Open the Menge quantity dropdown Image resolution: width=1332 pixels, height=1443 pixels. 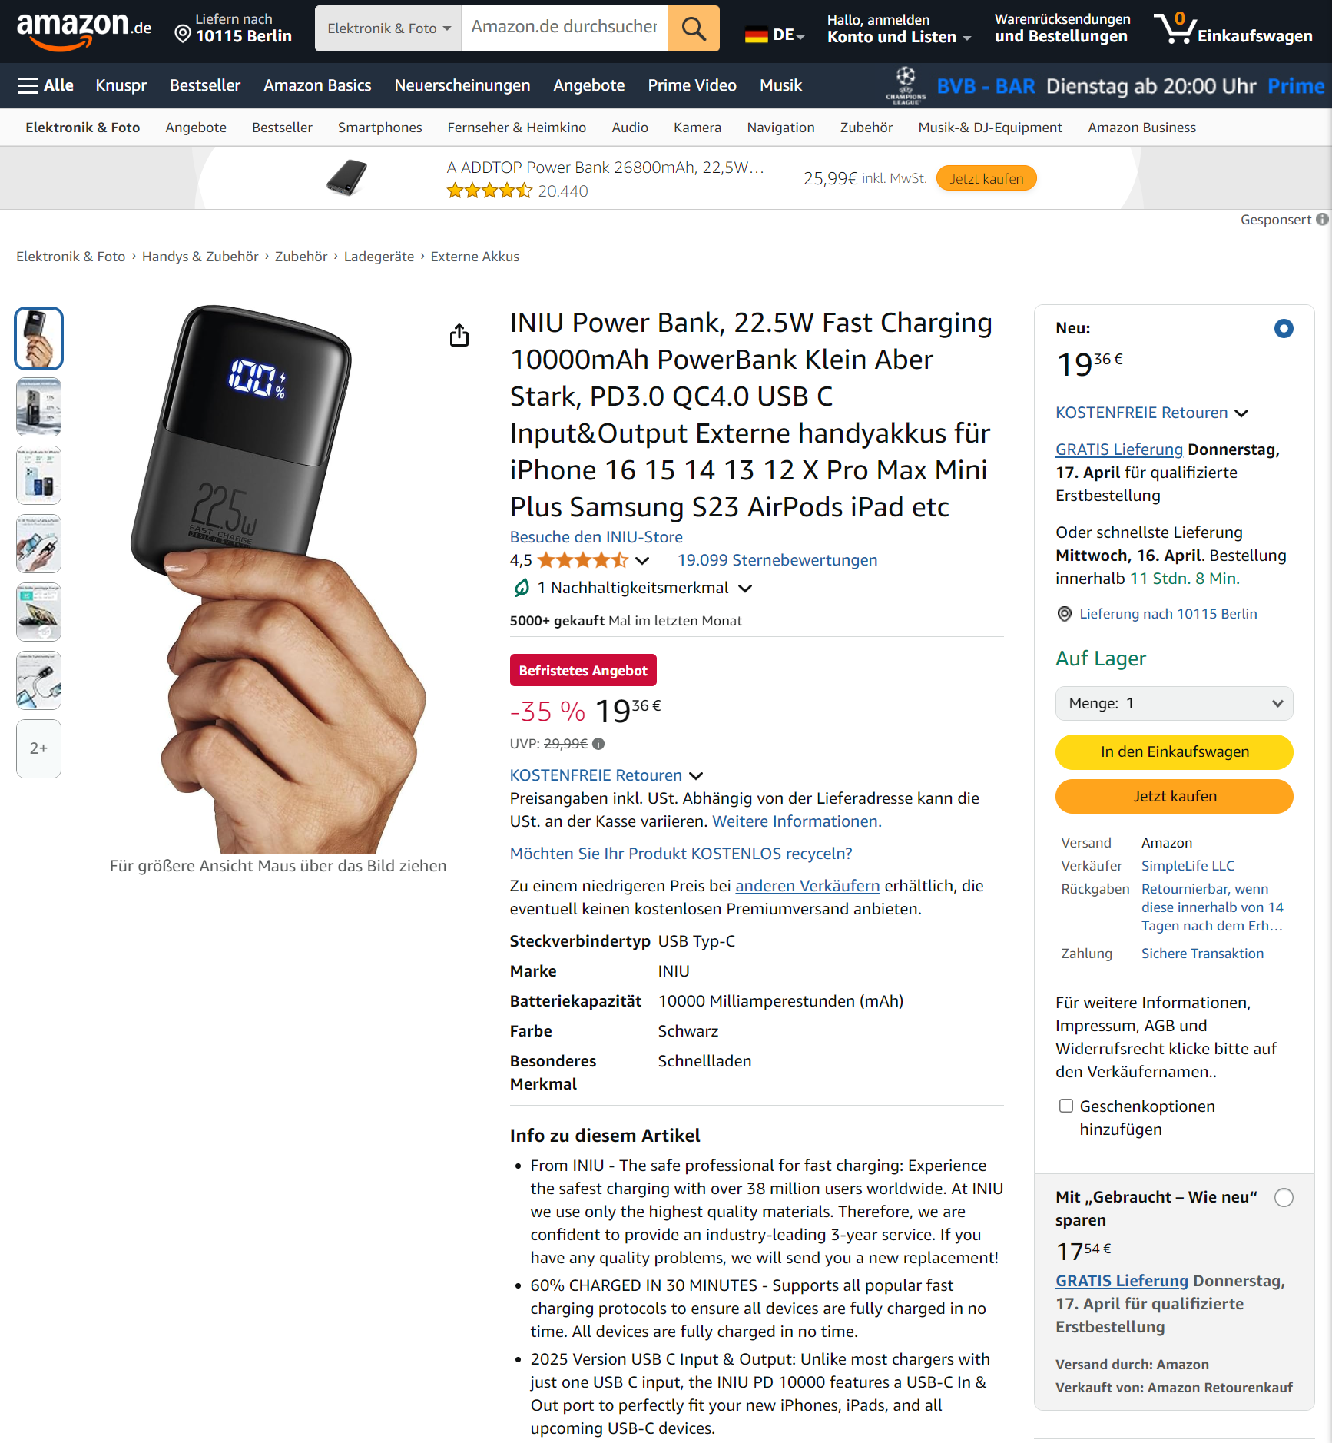(x=1174, y=703)
